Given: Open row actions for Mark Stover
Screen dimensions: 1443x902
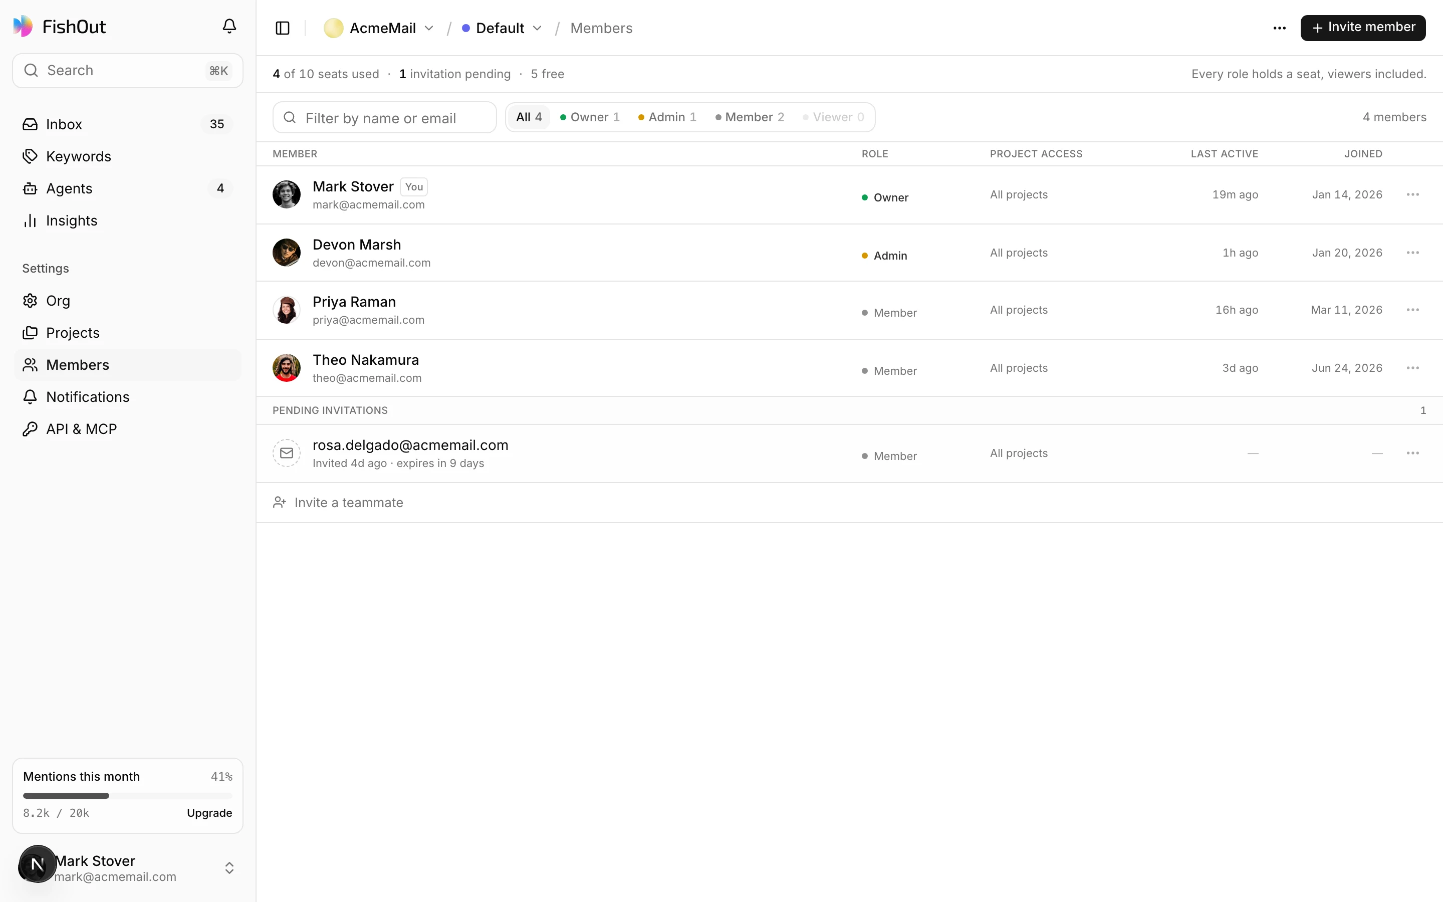Looking at the screenshot, I should [x=1412, y=194].
